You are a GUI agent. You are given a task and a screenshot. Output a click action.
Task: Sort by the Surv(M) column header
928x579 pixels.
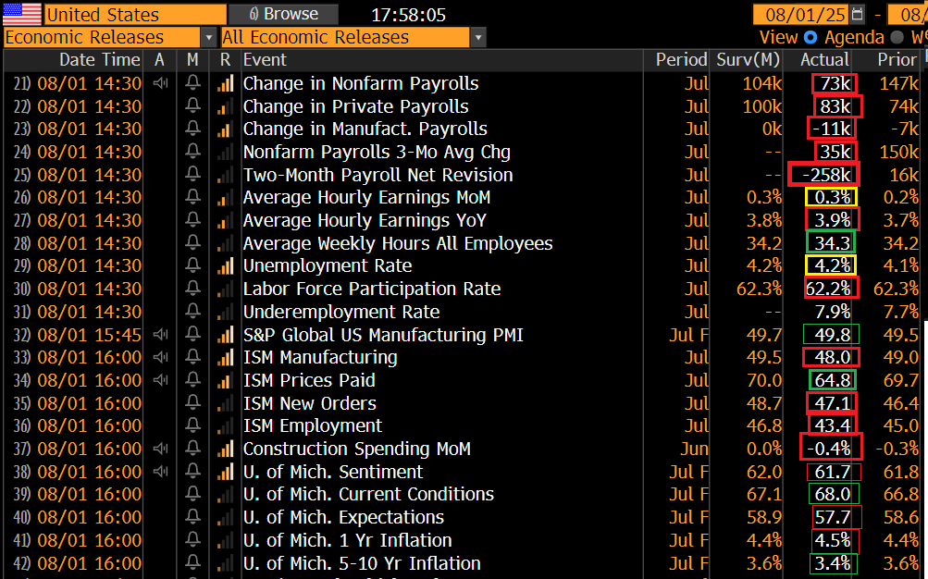coord(749,60)
